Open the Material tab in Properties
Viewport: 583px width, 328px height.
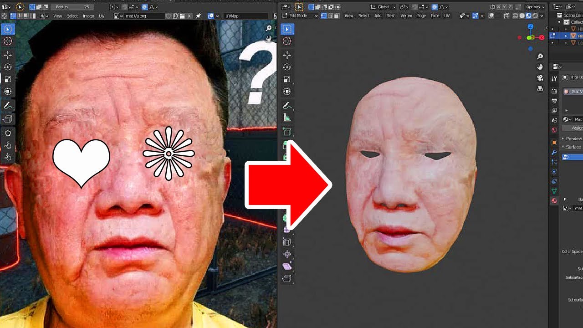(554, 201)
